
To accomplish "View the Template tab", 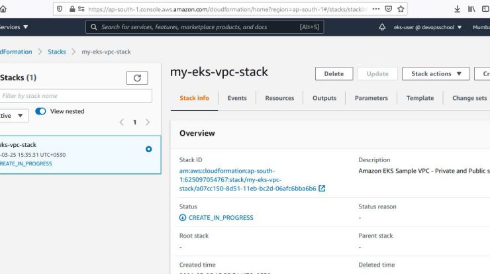I will 420,98.
